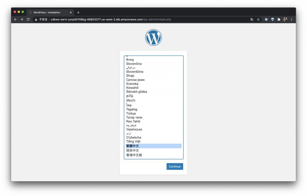Open the Chrome three-dot menu
The width and height of the screenshot is (307, 196).
coord(291,20)
